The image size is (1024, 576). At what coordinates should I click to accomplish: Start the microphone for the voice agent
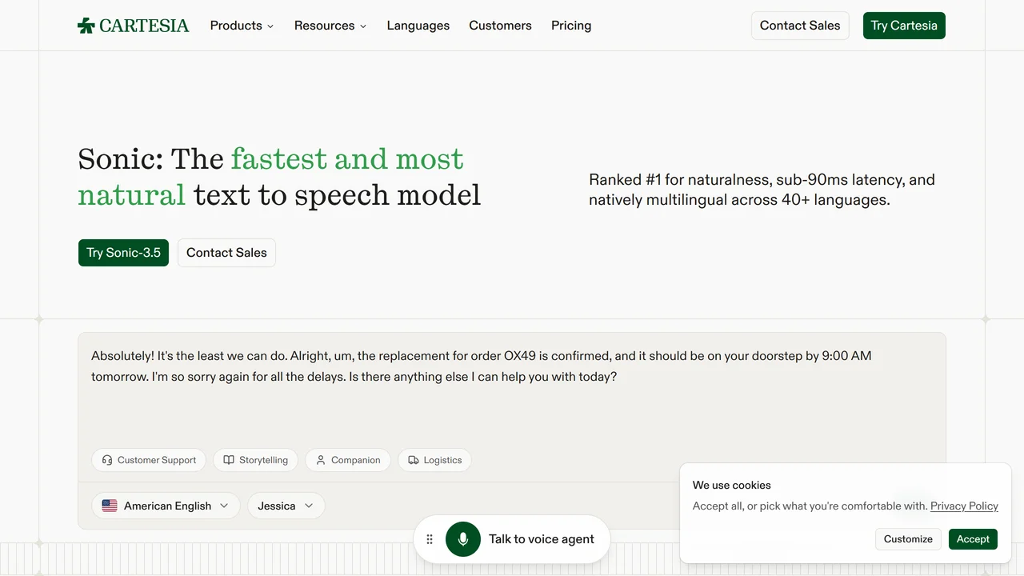(x=463, y=539)
